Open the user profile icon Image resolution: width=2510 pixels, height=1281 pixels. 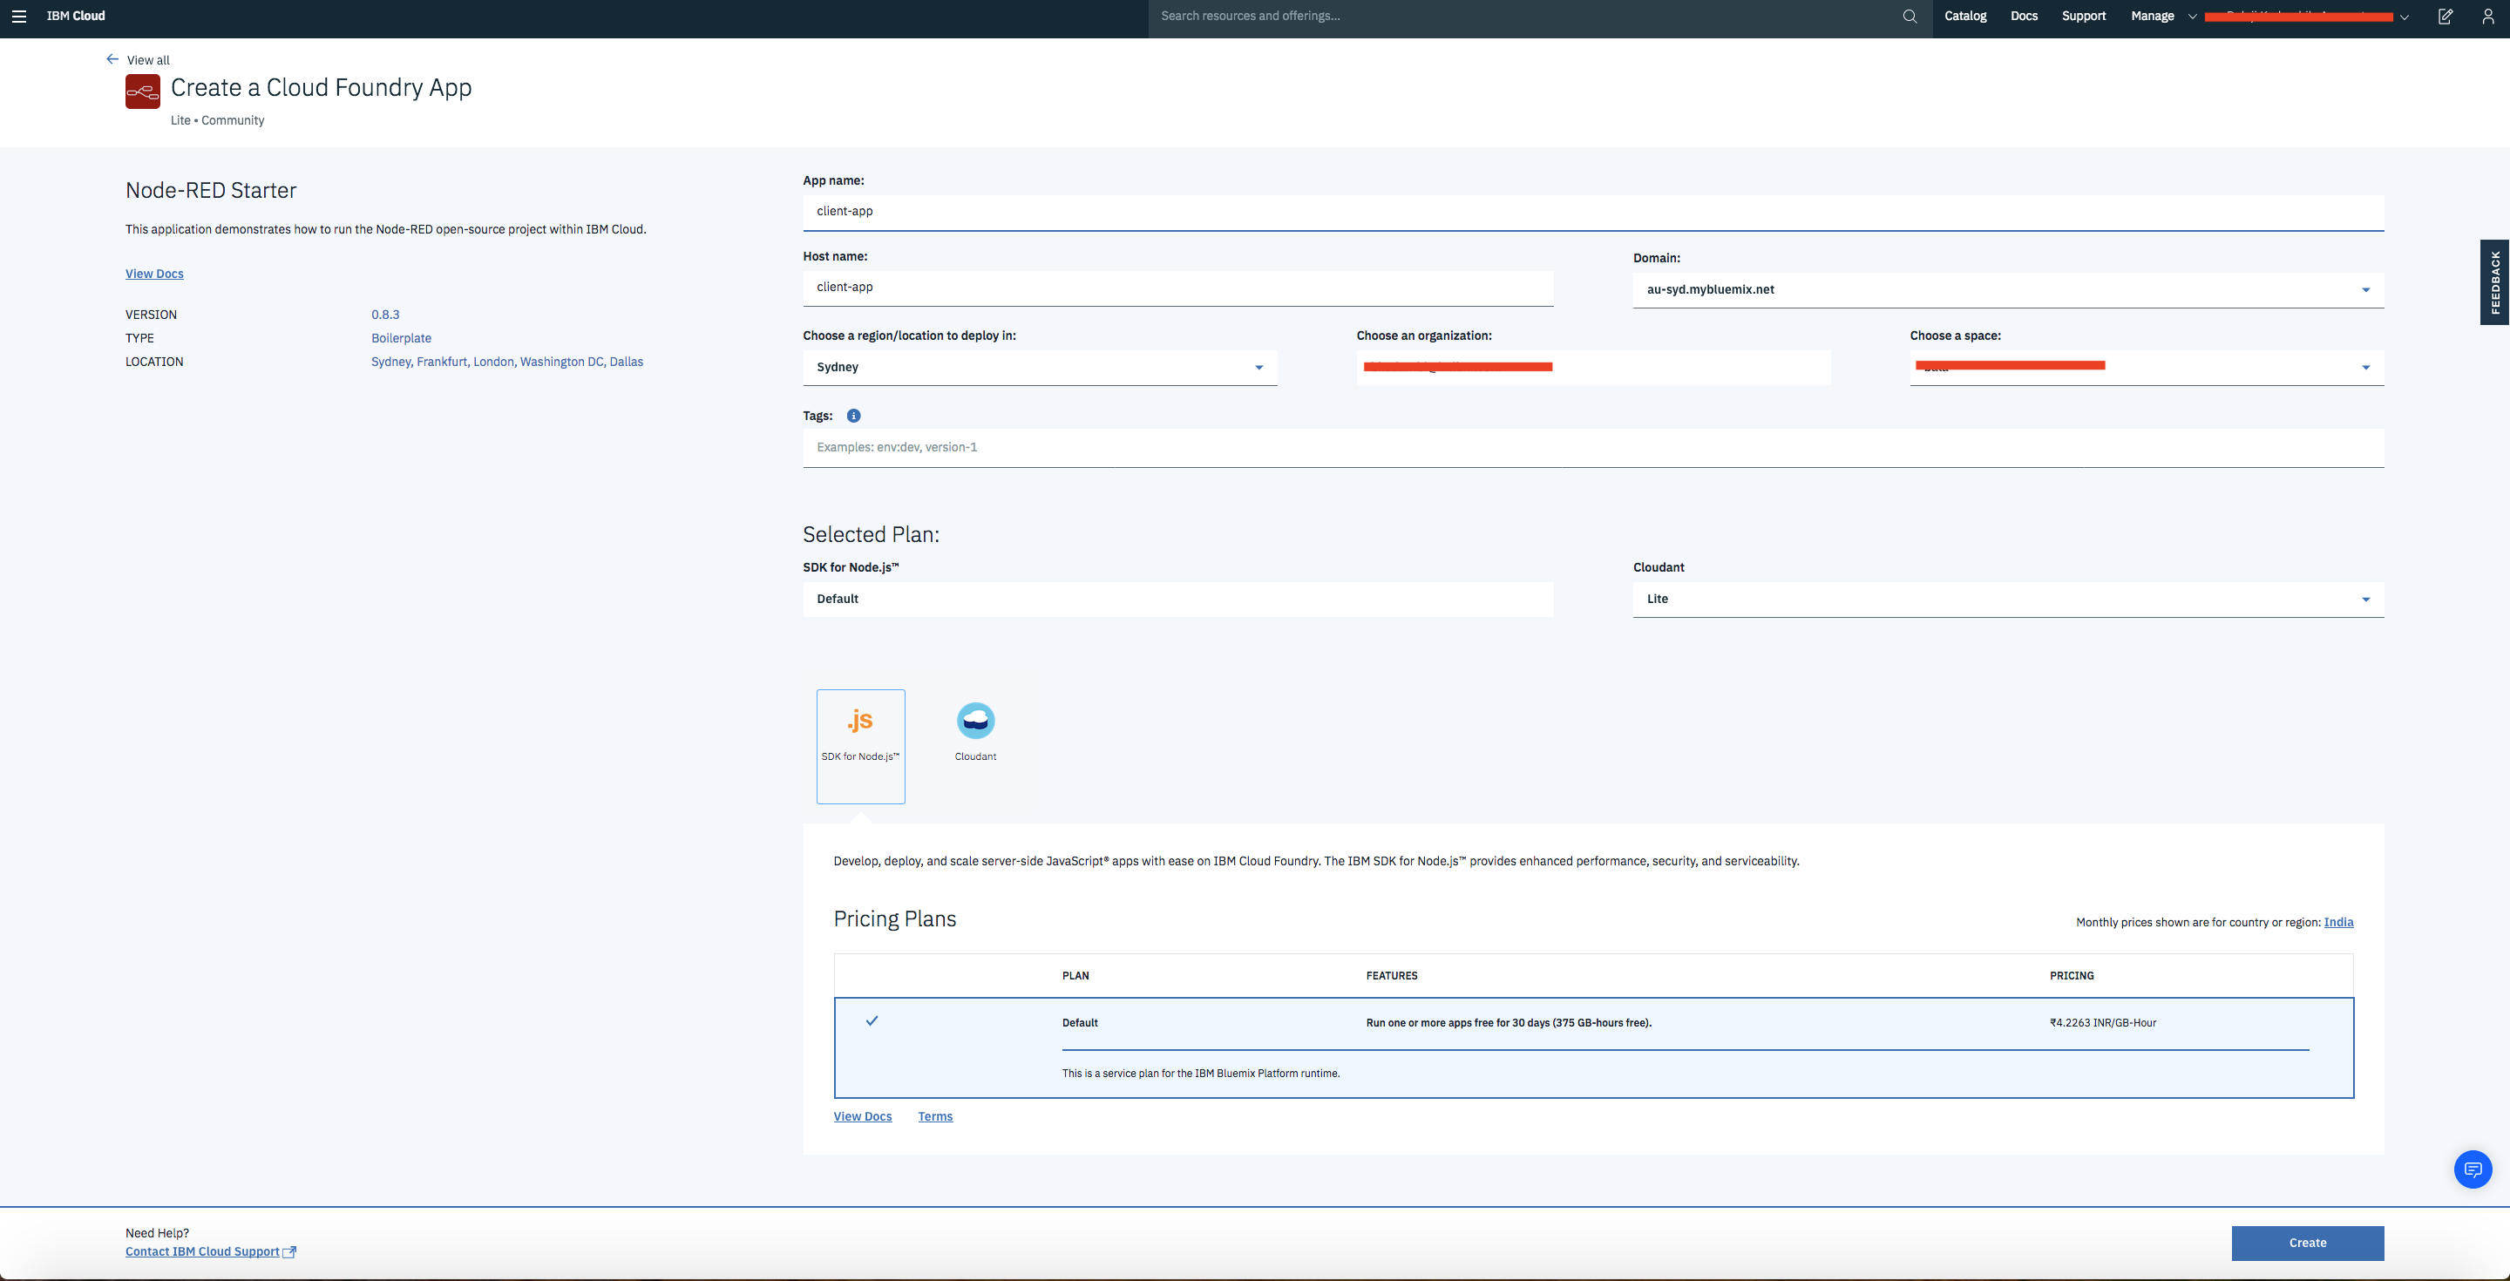pos(2487,17)
